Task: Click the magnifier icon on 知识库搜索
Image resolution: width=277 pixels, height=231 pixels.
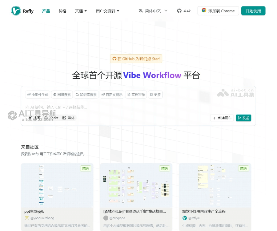Action: 77,95
